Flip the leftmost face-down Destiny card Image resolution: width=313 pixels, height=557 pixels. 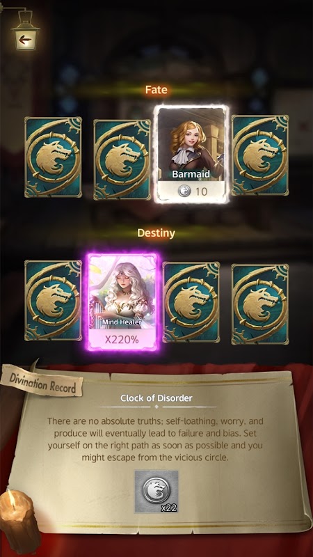pyautogui.click(x=54, y=301)
